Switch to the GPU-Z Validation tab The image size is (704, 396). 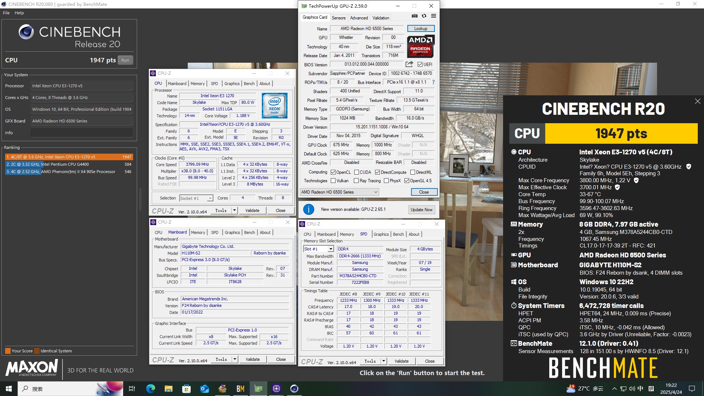point(381,18)
